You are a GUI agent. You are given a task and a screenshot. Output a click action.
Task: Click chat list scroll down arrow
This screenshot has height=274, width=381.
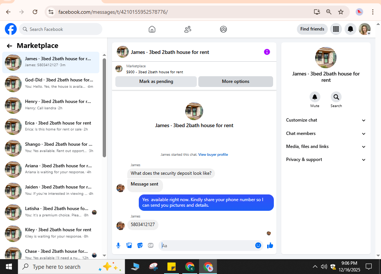point(104,255)
